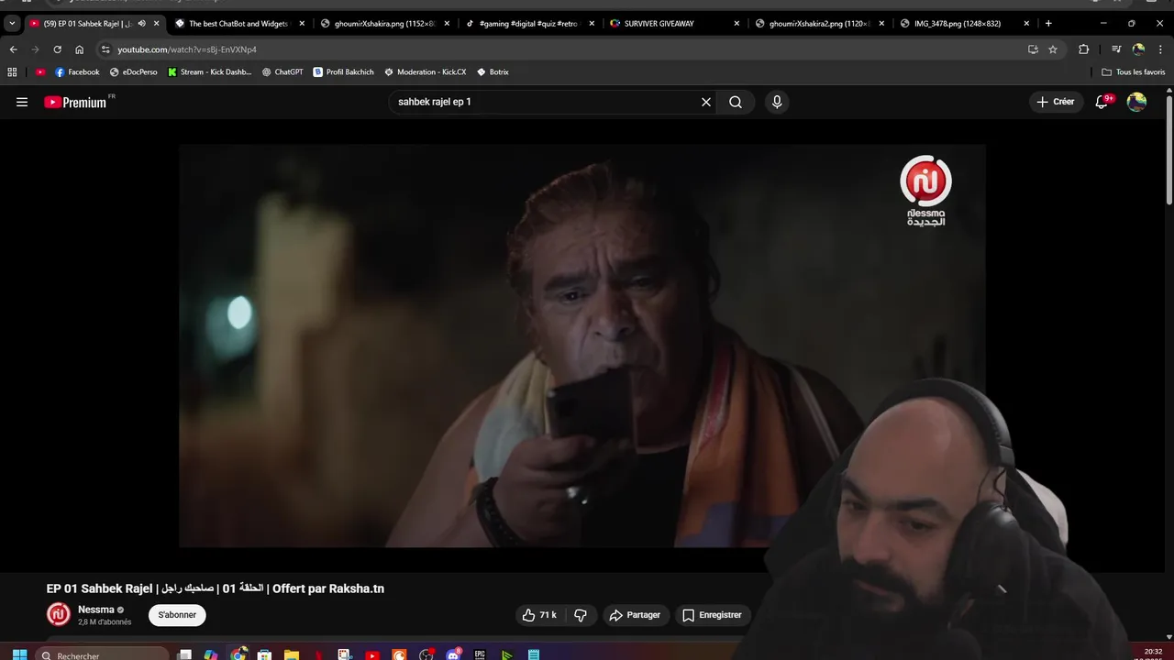The width and height of the screenshot is (1174, 660).
Task: Click the Créer button
Action: (x=1055, y=102)
